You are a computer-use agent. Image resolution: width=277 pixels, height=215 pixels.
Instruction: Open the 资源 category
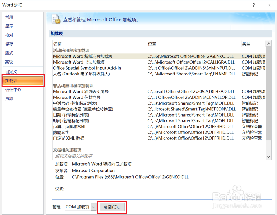click(9, 98)
